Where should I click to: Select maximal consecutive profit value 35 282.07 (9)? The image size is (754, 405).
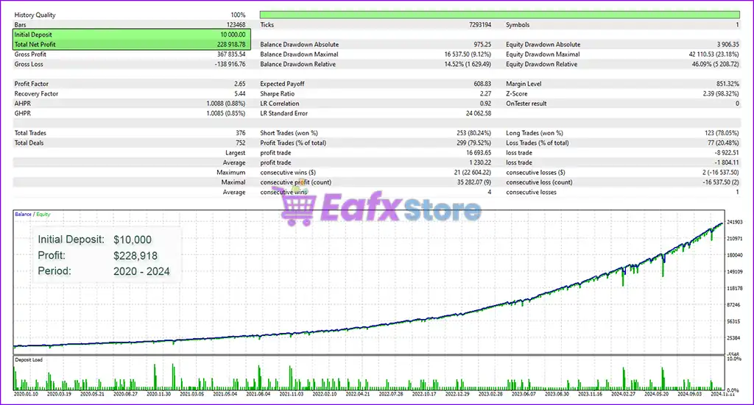pos(474,182)
